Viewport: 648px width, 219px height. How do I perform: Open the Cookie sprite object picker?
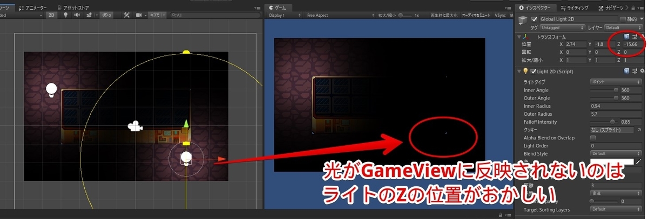point(640,130)
